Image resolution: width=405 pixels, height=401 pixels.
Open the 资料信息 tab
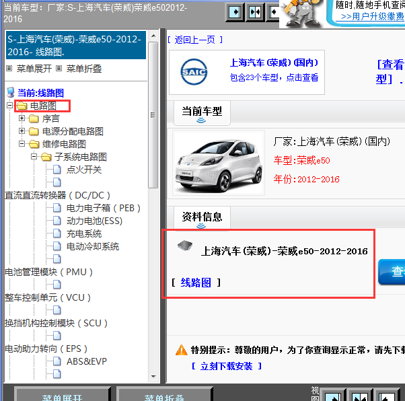pyautogui.click(x=202, y=217)
